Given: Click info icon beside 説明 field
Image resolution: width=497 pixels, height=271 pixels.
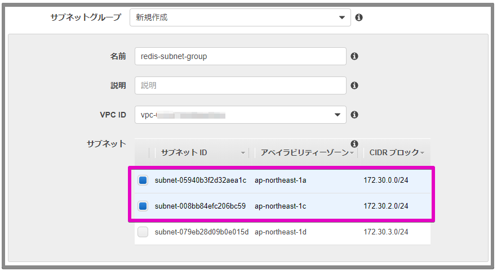Looking at the screenshot, I should click(x=354, y=85).
